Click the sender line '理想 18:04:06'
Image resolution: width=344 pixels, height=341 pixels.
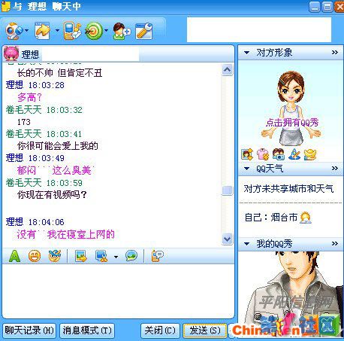coord(35,222)
